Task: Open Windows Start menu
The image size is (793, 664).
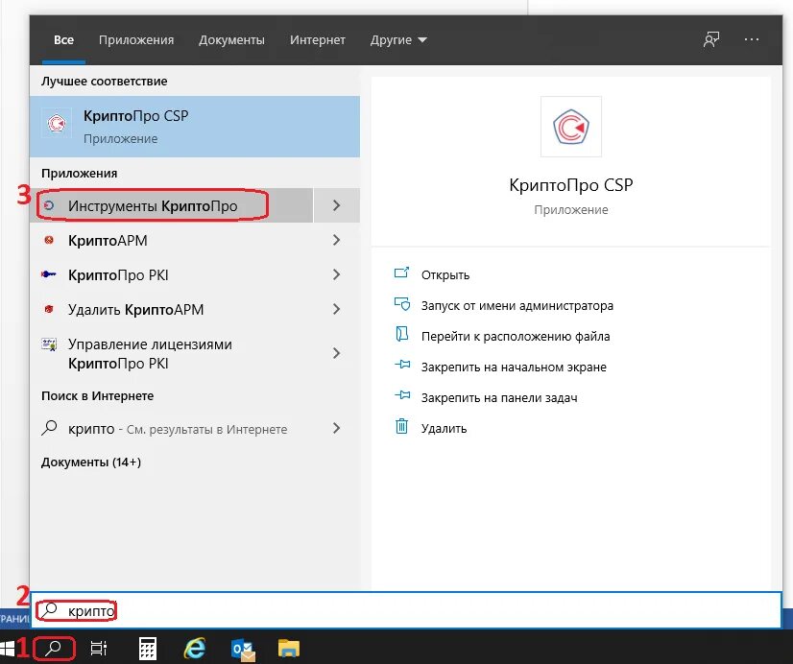Action: click(x=7, y=649)
